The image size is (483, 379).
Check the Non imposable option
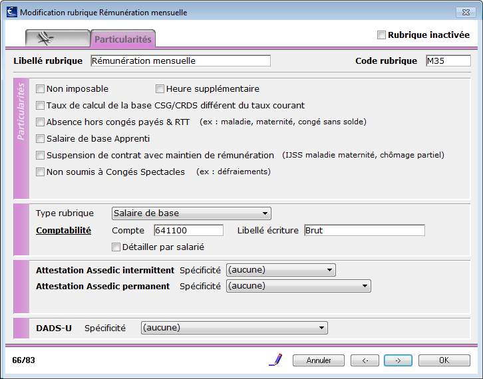tap(40, 89)
